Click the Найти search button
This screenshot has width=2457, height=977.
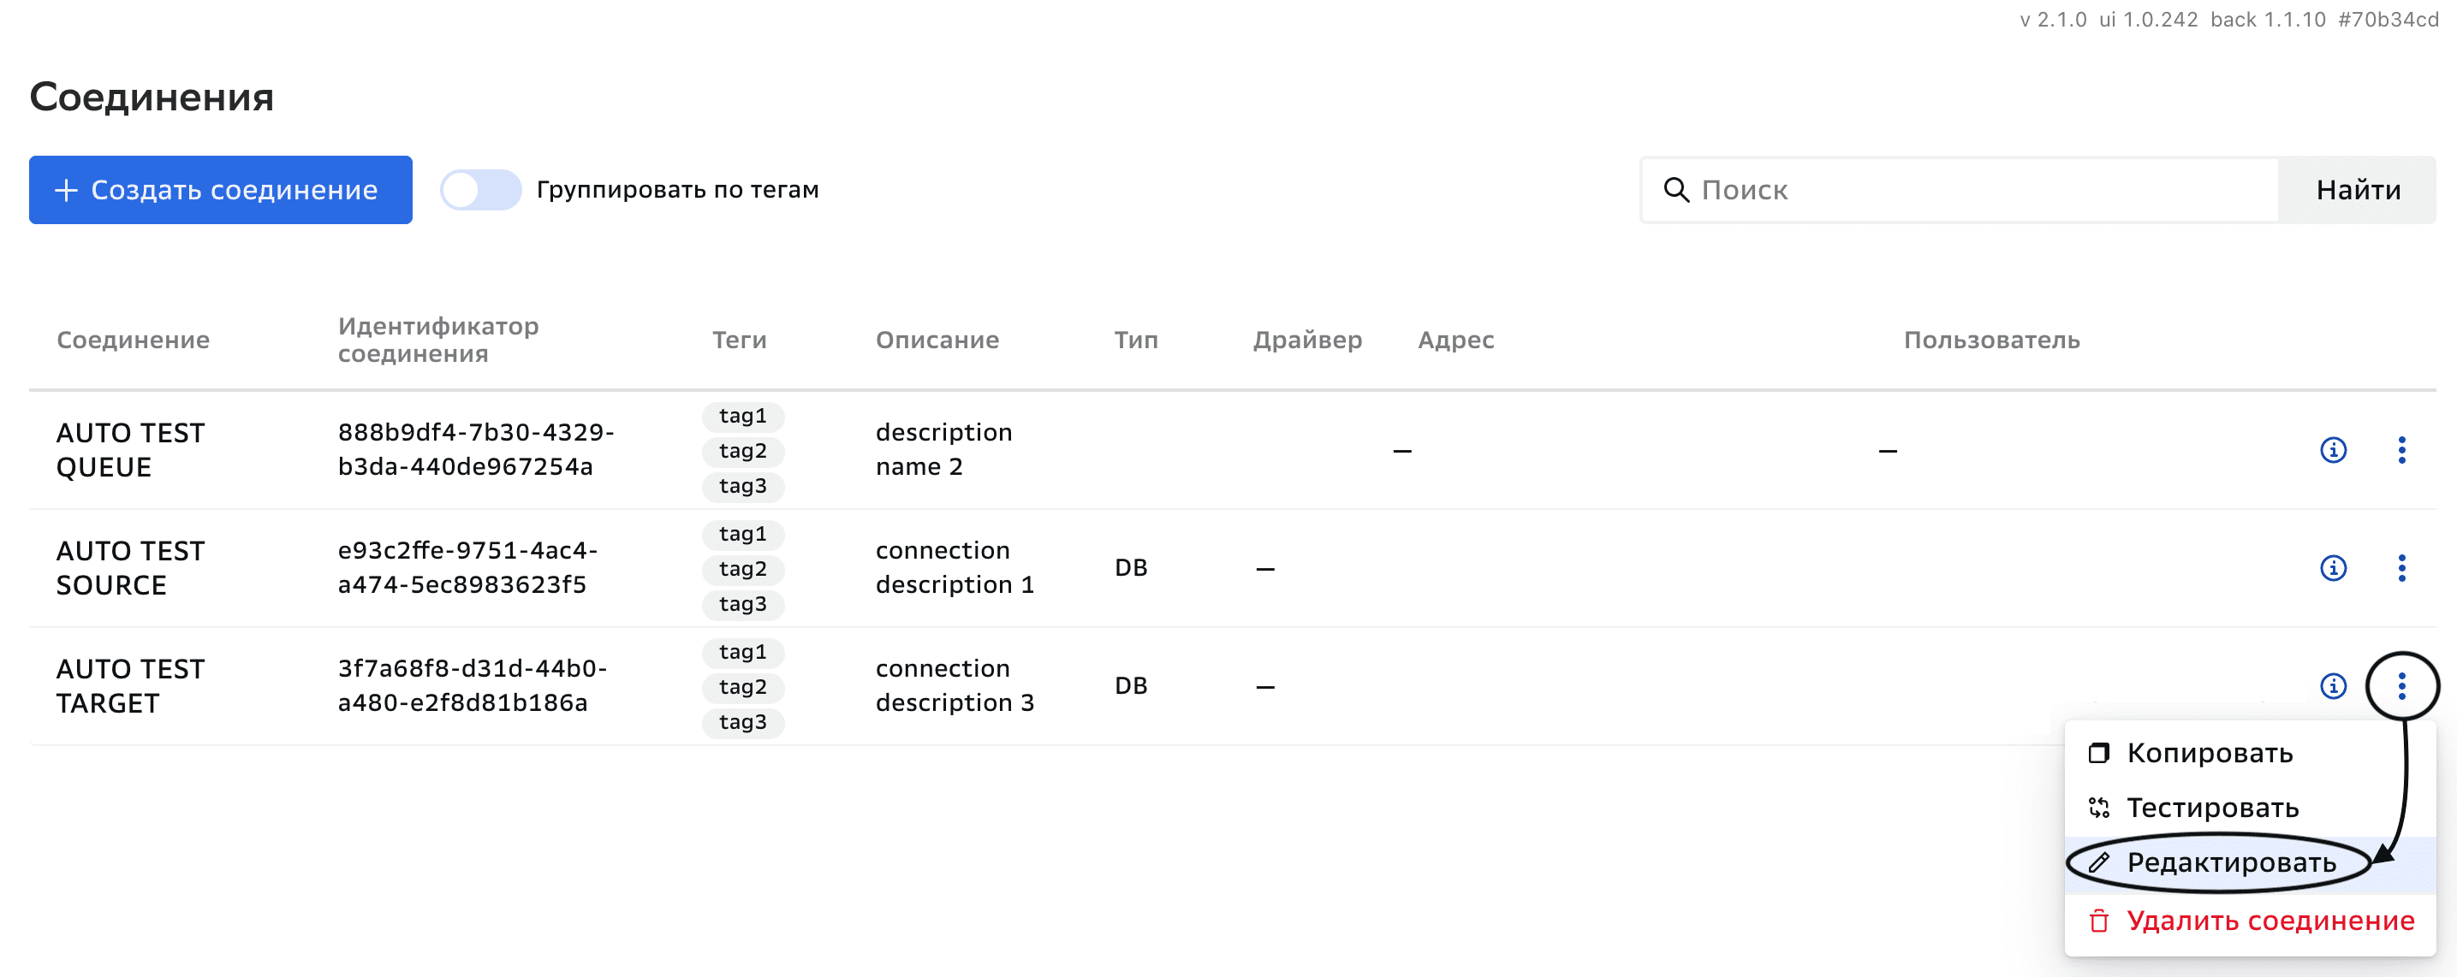(x=2357, y=190)
